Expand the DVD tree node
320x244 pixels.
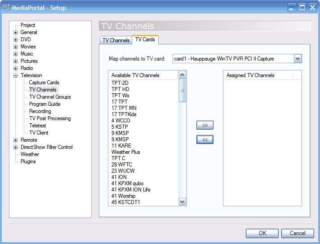15,39
